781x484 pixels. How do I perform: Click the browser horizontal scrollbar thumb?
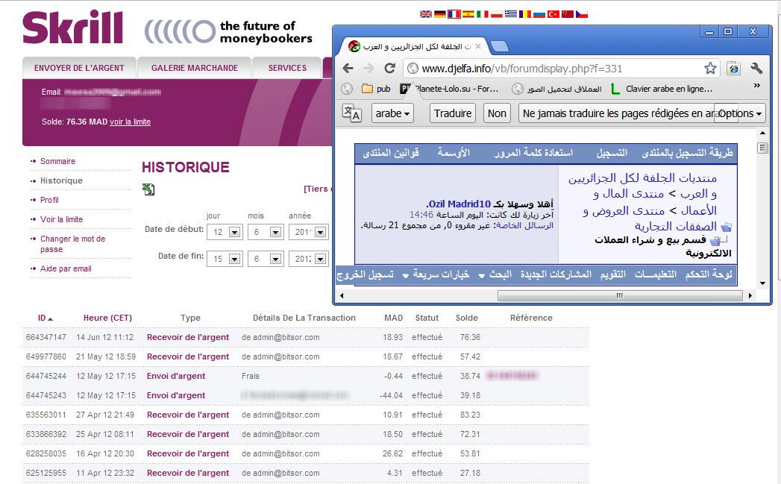[x=620, y=296]
